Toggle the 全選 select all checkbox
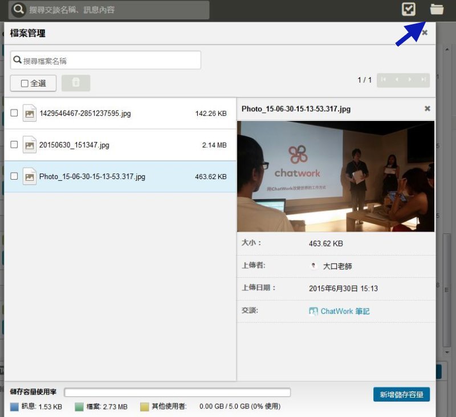The width and height of the screenshot is (456, 417). 25,83
